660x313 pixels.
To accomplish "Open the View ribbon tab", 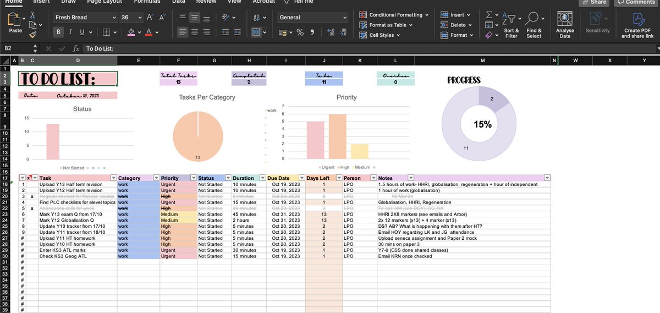I will 234,2.
